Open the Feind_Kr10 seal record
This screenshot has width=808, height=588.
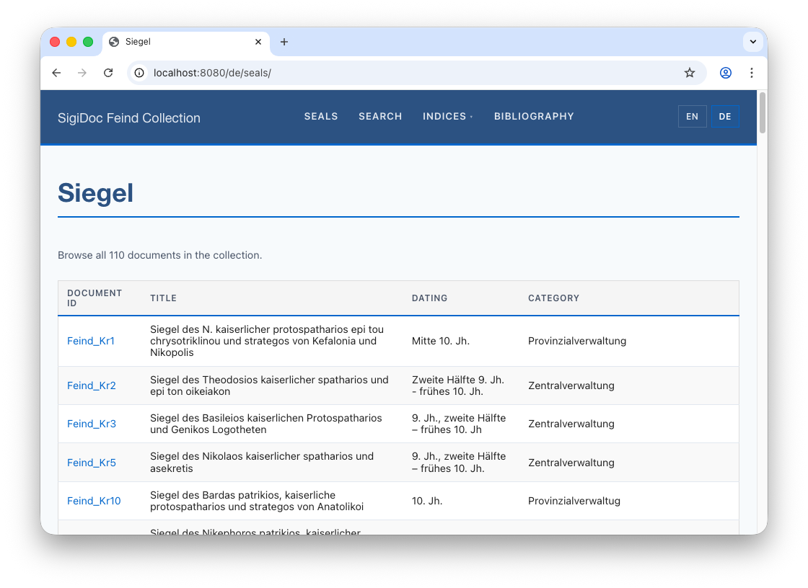(x=94, y=501)
